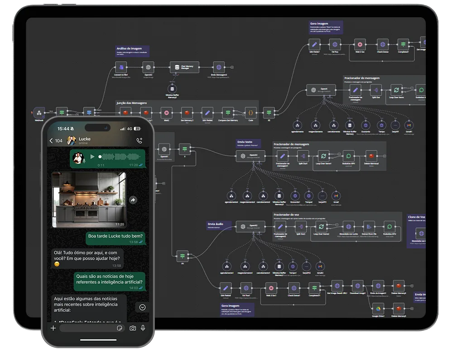This screenshot has width=453, height=349.
Task: Open the sticker picker in message field
Action: [119, 328]
